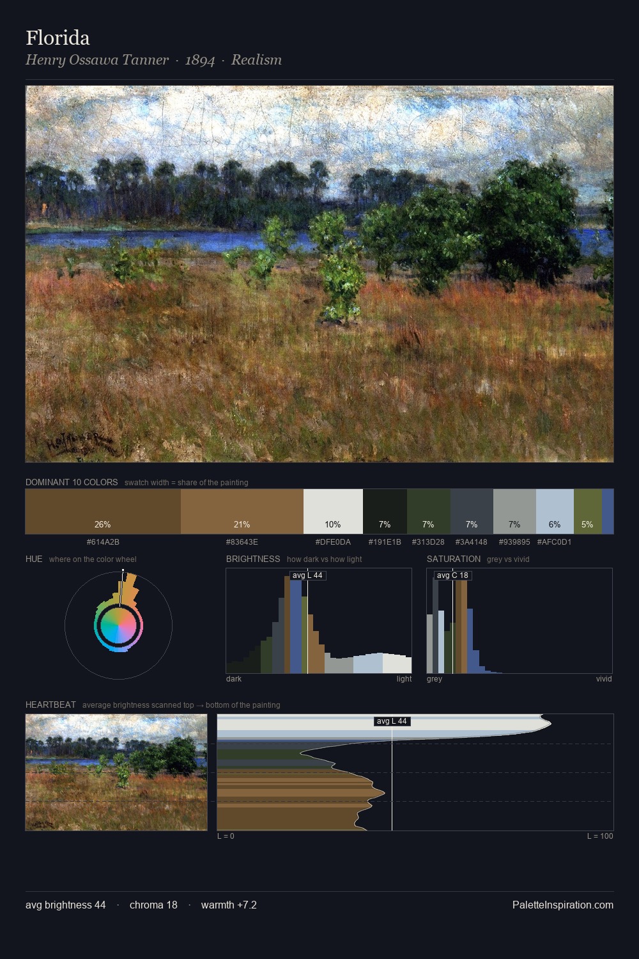Click the chroma 18 footer text
The image size is (639, 959).
(x=153, y=905)
